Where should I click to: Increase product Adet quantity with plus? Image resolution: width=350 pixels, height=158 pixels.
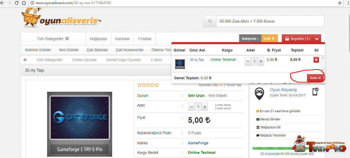(x=205, y=107)
